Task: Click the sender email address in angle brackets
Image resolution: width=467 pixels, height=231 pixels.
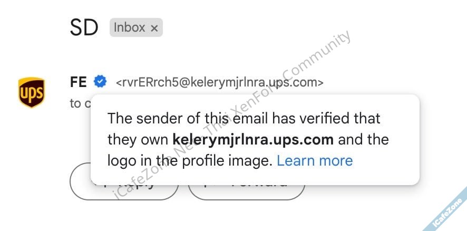Action: (220, 82)
